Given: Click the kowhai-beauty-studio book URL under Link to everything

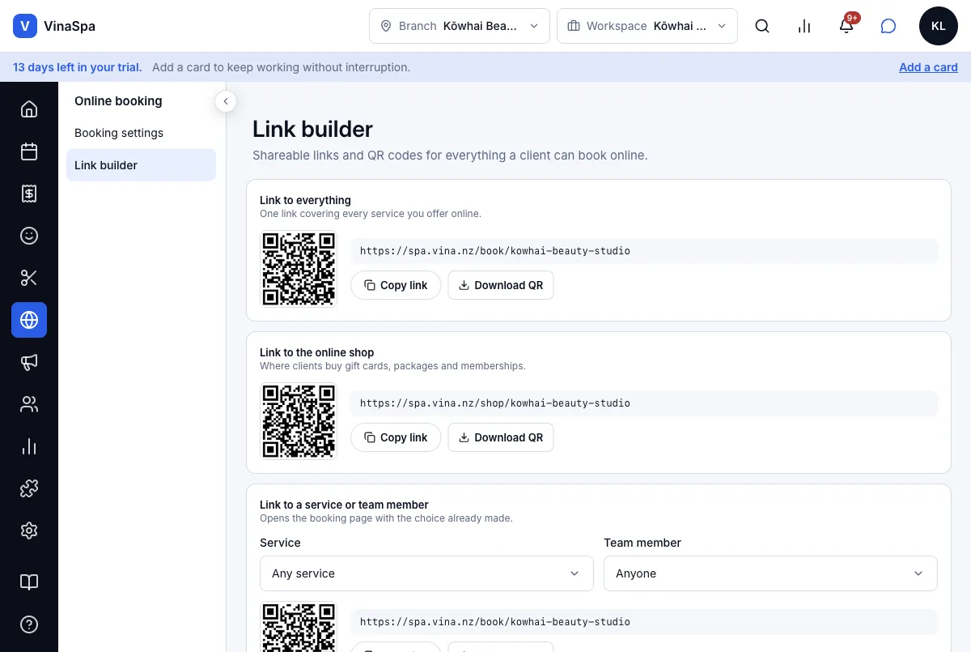Looking at the screenshot, I should (x=644, y=251).
